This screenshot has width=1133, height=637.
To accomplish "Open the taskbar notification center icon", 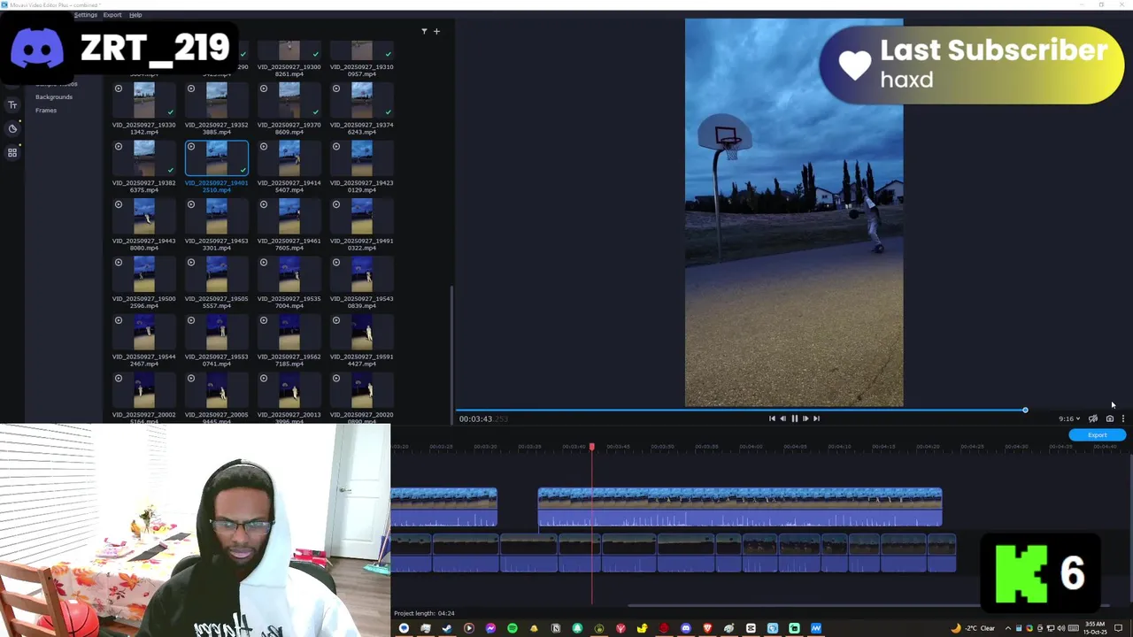I will point(1120,628).
